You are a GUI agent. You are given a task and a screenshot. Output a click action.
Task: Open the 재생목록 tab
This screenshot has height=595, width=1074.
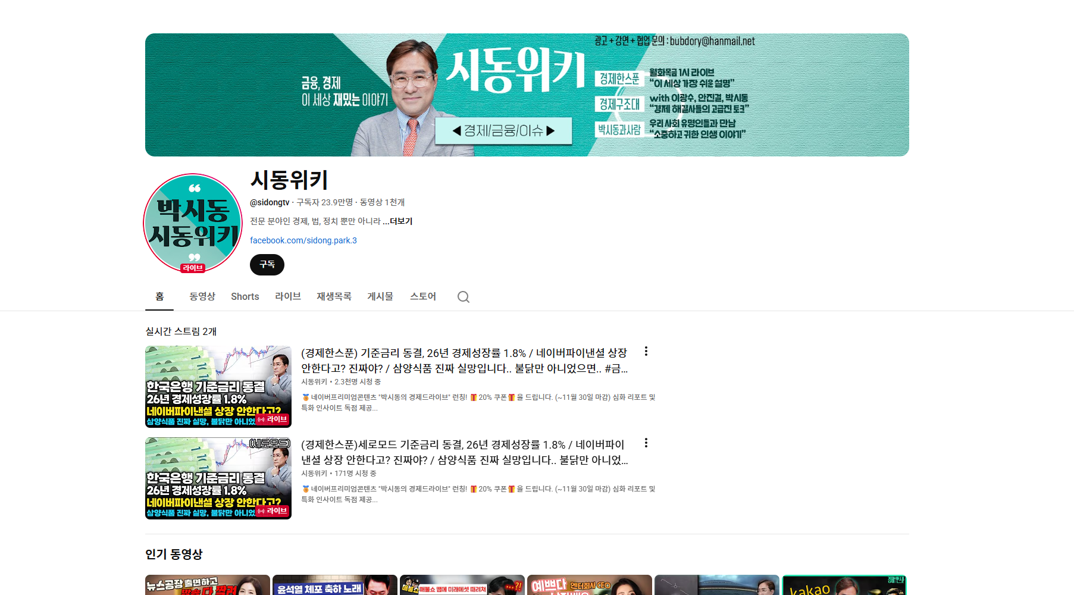[x=334, y=296]
